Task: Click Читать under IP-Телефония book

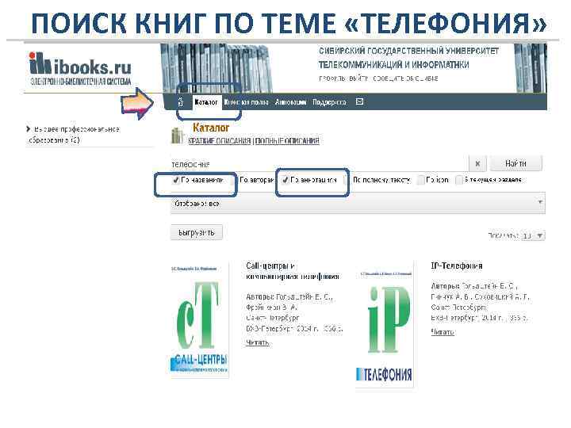Action: click(443, 332)
